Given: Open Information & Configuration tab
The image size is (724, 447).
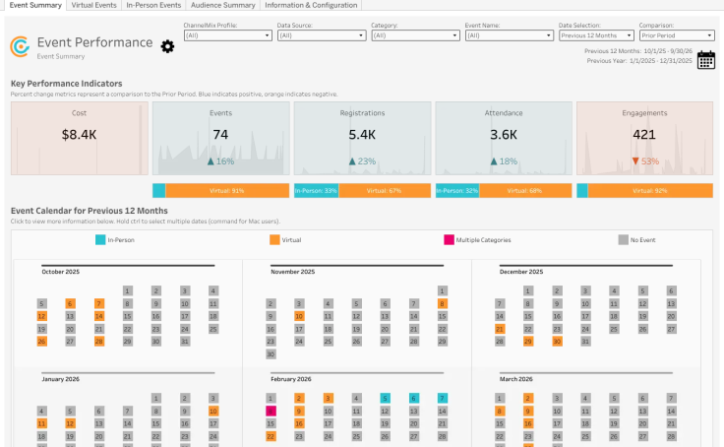Looking at the screenshot, I should point(311,5).
